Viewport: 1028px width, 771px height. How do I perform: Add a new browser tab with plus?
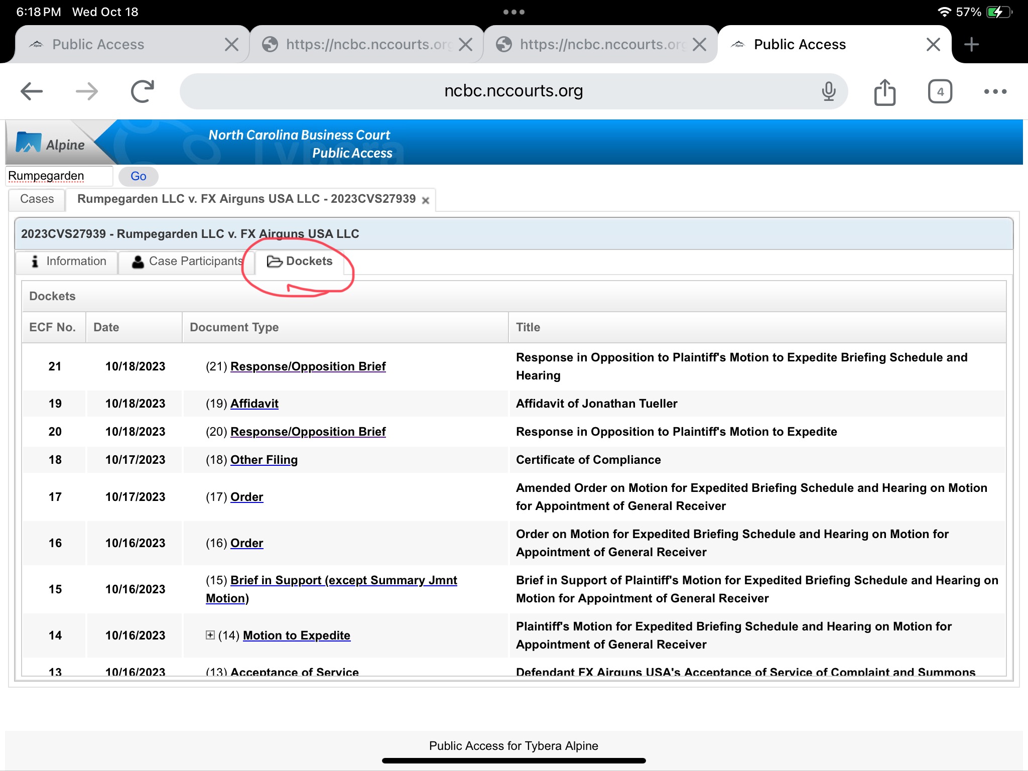pyautogui.click(x=971, y=44)
